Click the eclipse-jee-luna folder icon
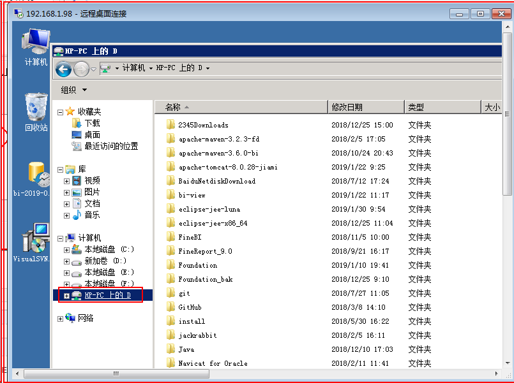 click(x=170, y=209)
